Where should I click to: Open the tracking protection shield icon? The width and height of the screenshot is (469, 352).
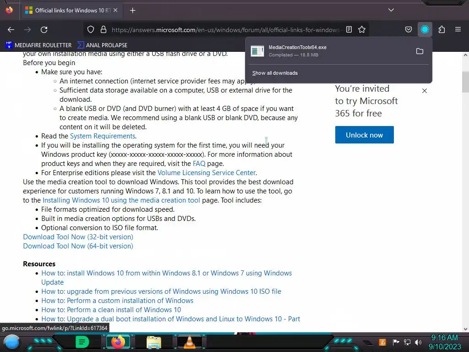coord(91,30)
